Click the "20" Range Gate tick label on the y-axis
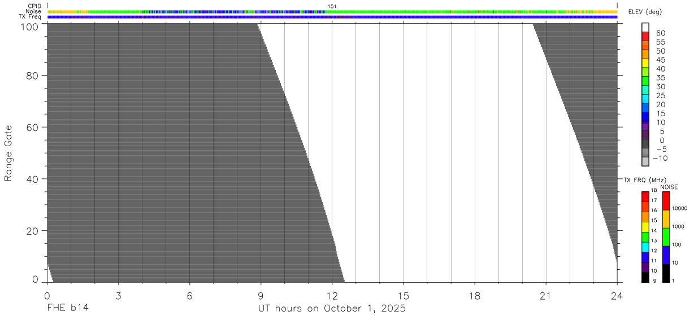Screen dimensions: 694x320 (x=33, y=231)
